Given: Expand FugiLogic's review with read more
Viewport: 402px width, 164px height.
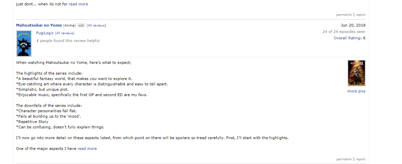Looking at the screenshot, I should click(87, 149).
